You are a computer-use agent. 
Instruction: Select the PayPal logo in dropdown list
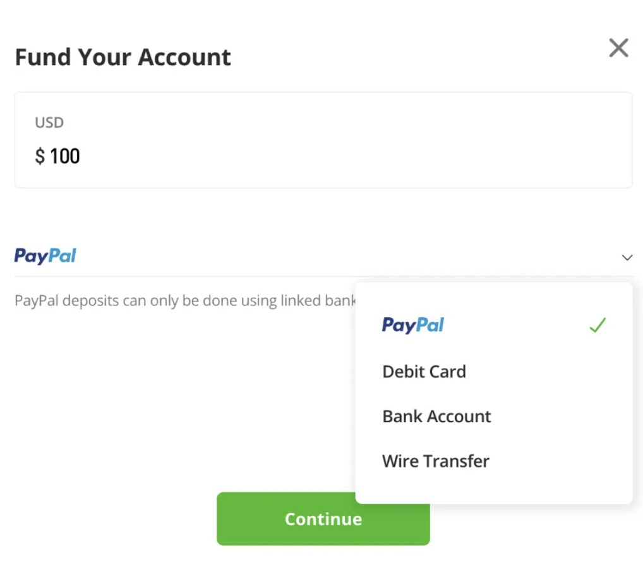tap(412, 325)
